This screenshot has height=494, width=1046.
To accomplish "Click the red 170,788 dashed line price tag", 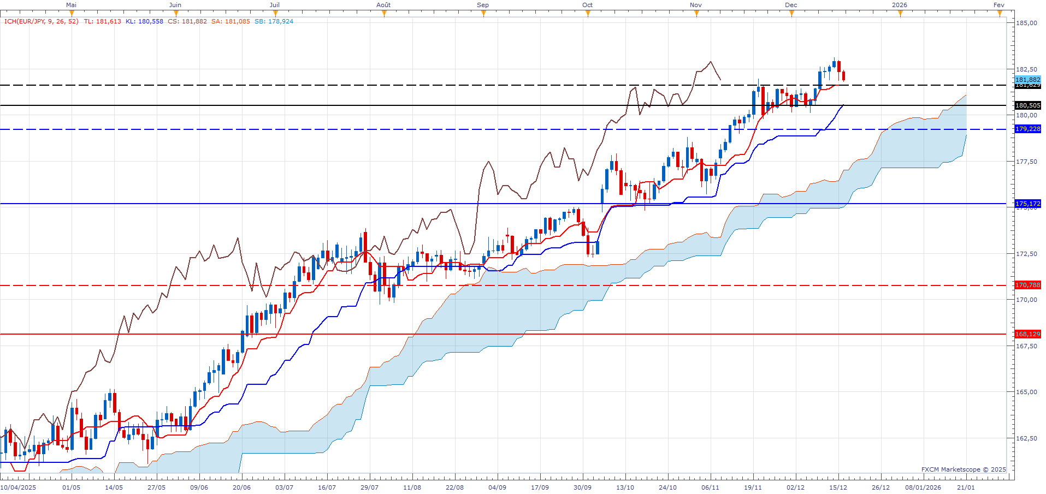I will pos(1027,285).
